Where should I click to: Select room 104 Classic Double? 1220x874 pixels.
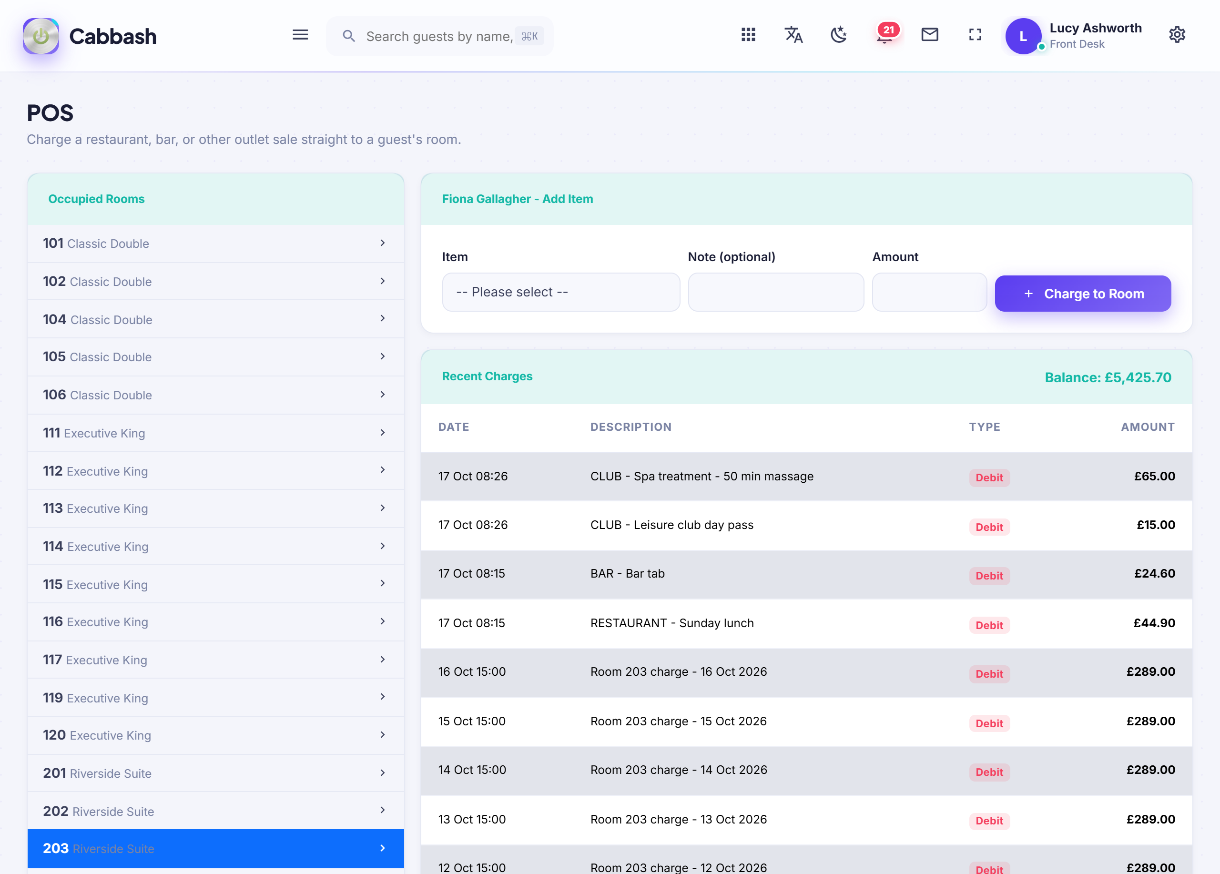pyautogui.click(x=216, y=319)
